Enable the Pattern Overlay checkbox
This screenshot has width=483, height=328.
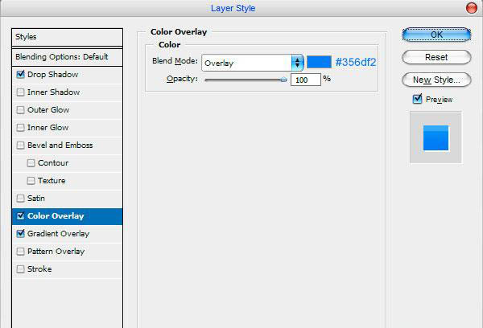[x=20, y=252]
